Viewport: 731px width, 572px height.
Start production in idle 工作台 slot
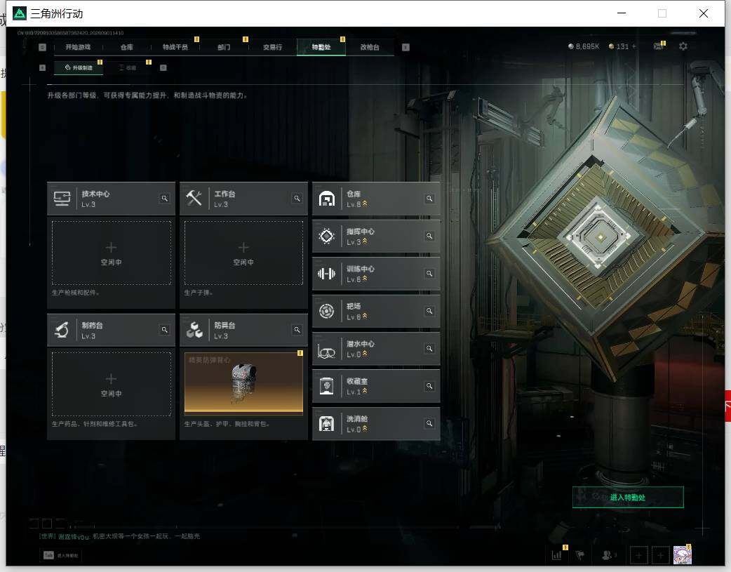click(243, 253)
